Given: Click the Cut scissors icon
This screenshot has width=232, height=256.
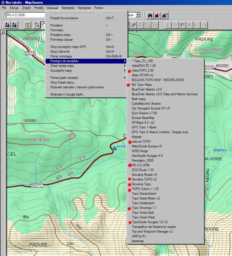Looking at the screenshot, I should (x=168, y=25).
